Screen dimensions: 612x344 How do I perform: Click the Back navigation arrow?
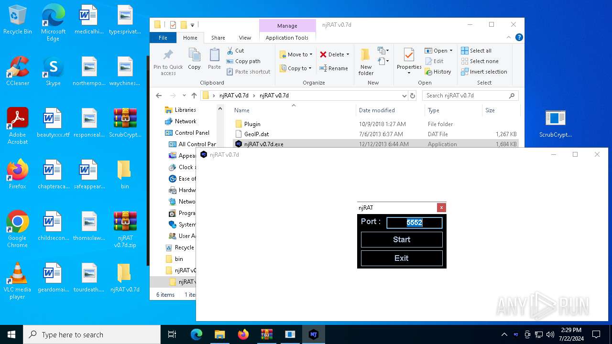coord(159,96)
